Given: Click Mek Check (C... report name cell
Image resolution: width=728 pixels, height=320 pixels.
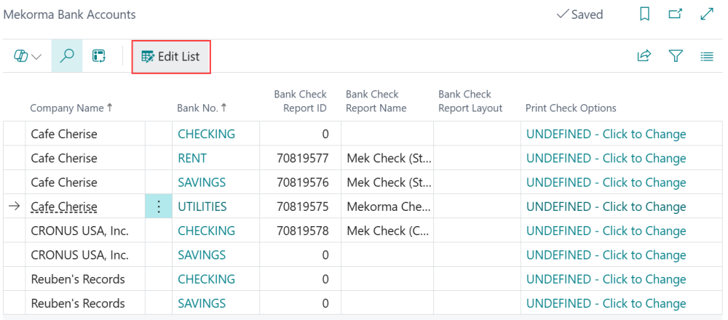Looking at the screenshot, I should point(388,231).
